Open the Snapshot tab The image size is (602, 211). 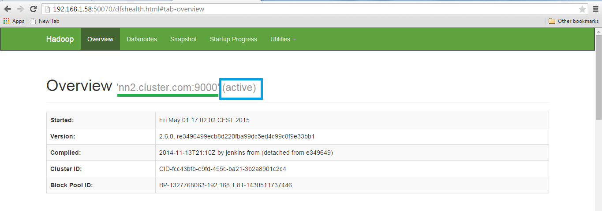point(183,39)
